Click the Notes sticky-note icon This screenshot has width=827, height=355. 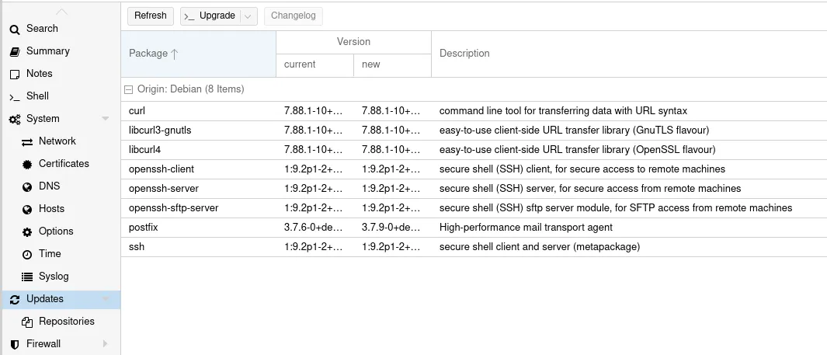point(15,74)
